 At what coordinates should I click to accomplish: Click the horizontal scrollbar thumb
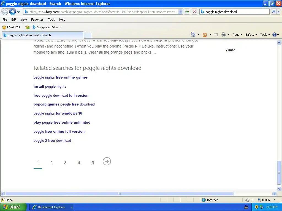120,194
